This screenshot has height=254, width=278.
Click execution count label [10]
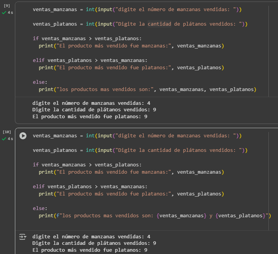point(7,132)
